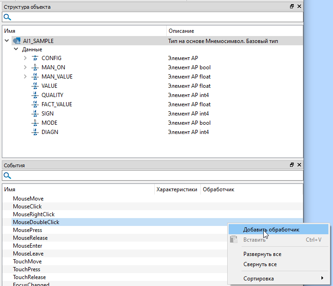Click the Характеристики column header
333x286 pixels.
(177, 189)
